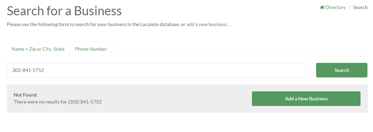Click the green Search button
This screenshot has width=373, height=132.
342,70
